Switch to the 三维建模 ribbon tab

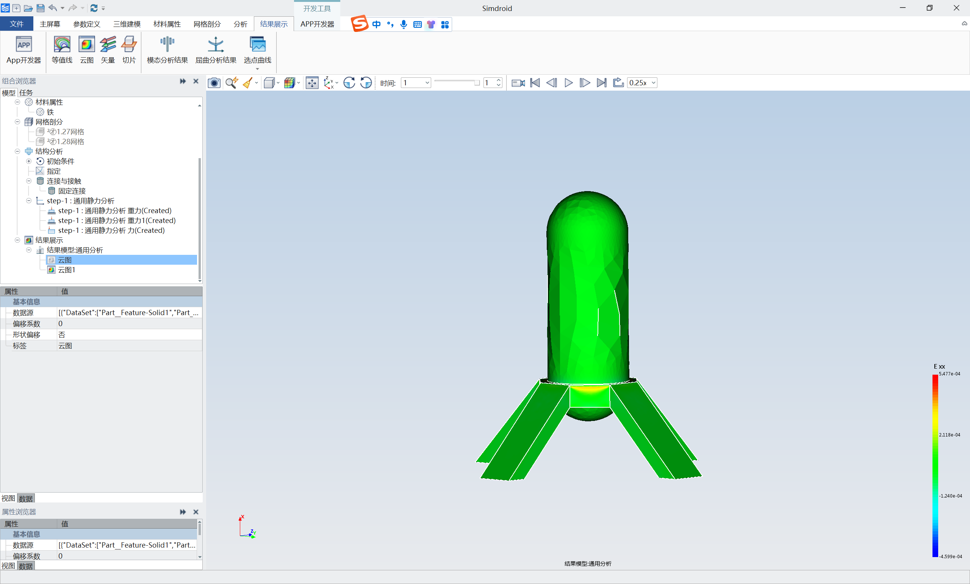[127, 24]
